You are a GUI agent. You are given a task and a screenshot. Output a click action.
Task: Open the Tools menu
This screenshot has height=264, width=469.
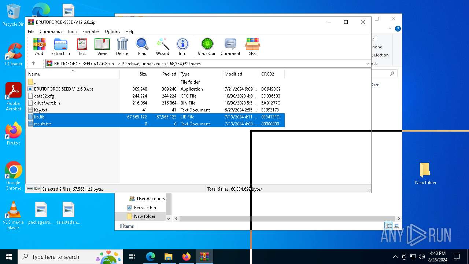[x=72, y=32]
